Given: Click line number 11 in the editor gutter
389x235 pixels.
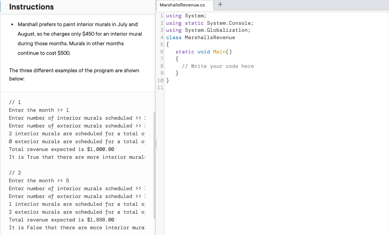Looking at the screenshot, I should coord(160,87).
